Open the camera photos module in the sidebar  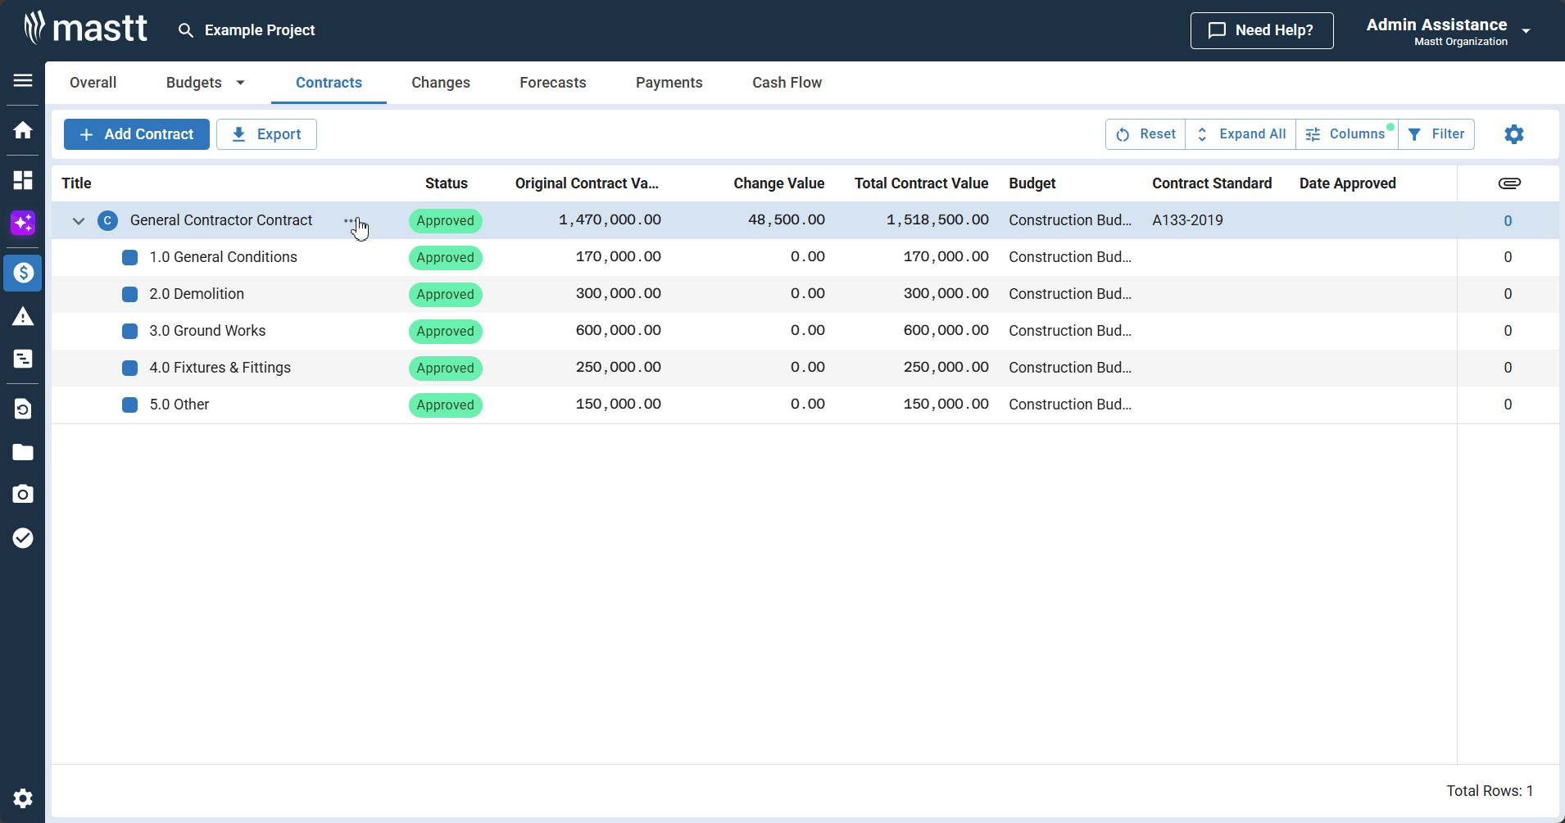[23, 494]
